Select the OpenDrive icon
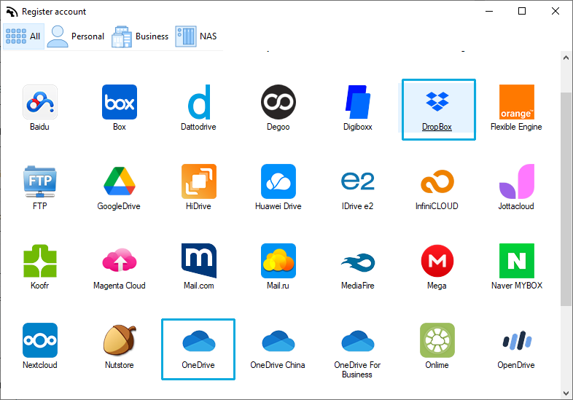 (x=517, y=340)
